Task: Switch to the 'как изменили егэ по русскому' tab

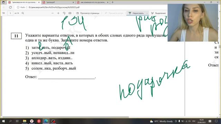Action: (x=93, y=2)
